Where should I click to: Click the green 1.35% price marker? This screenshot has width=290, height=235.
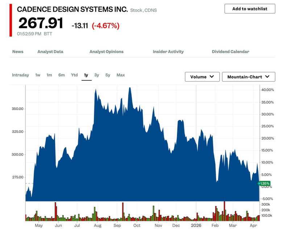coord(264,184)
